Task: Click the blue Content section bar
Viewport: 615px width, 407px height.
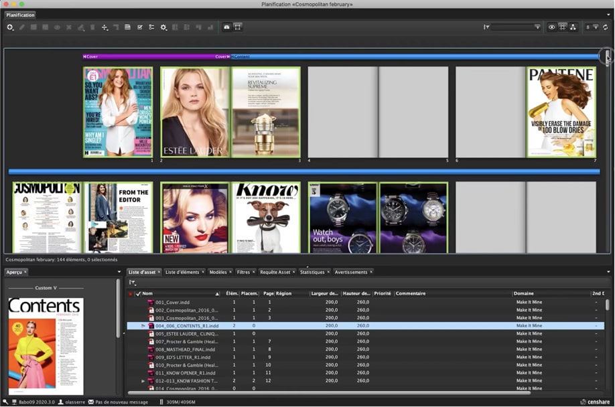Action: point(415,57)
